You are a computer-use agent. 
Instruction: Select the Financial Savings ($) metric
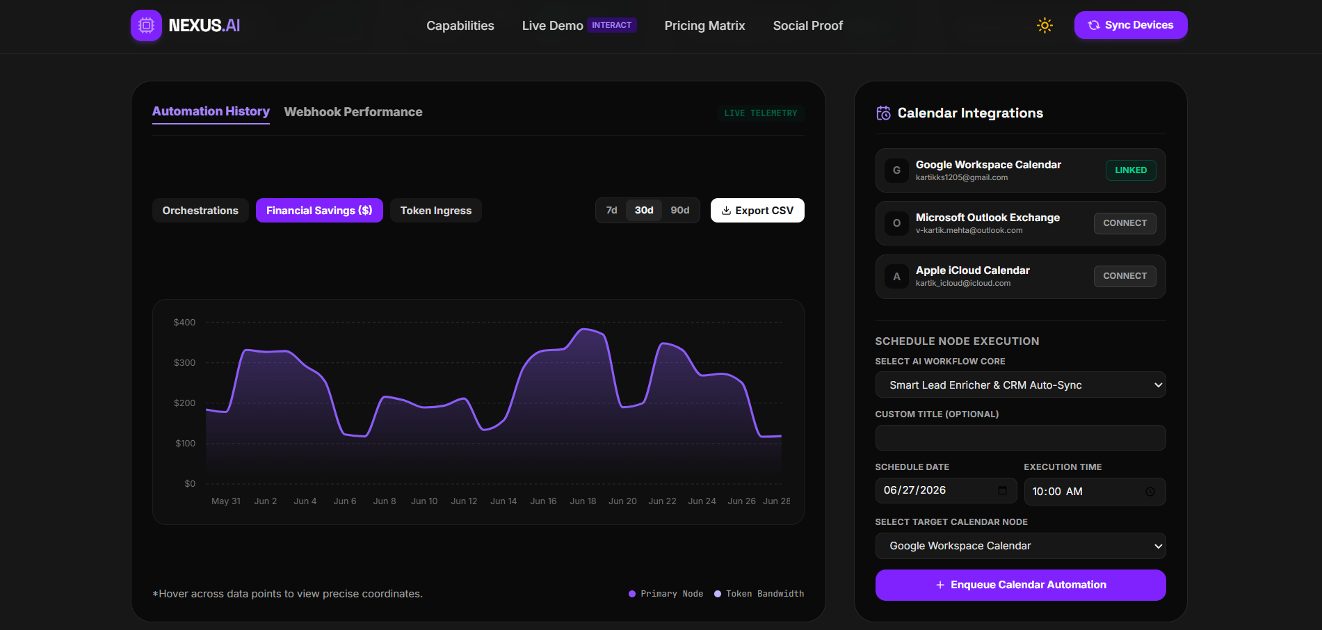click(319, 211)
